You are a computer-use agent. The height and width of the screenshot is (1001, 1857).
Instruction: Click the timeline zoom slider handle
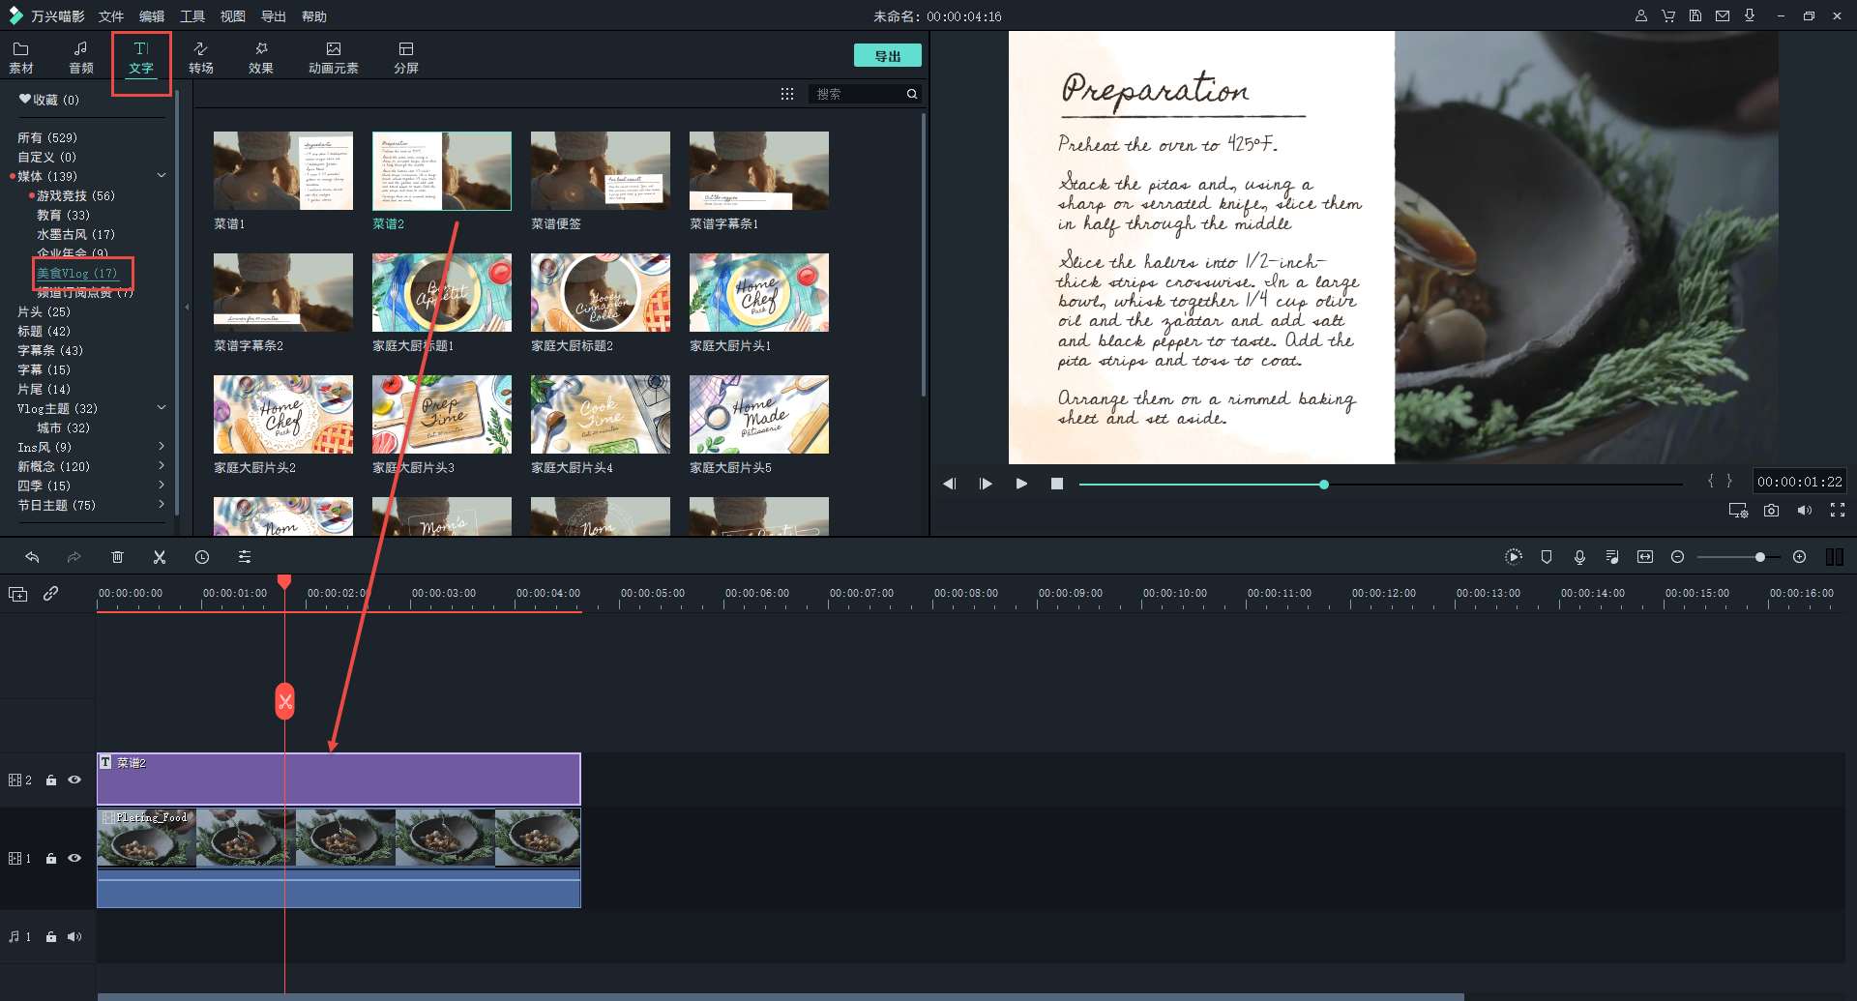tap(1760, 557)
